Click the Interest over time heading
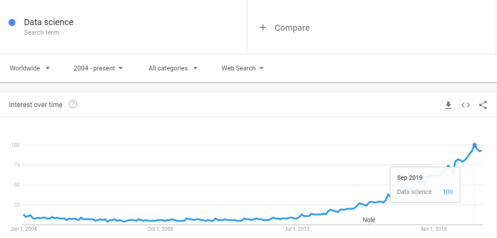The width and height of the screenshot is (497, 238). coord(36,105)
